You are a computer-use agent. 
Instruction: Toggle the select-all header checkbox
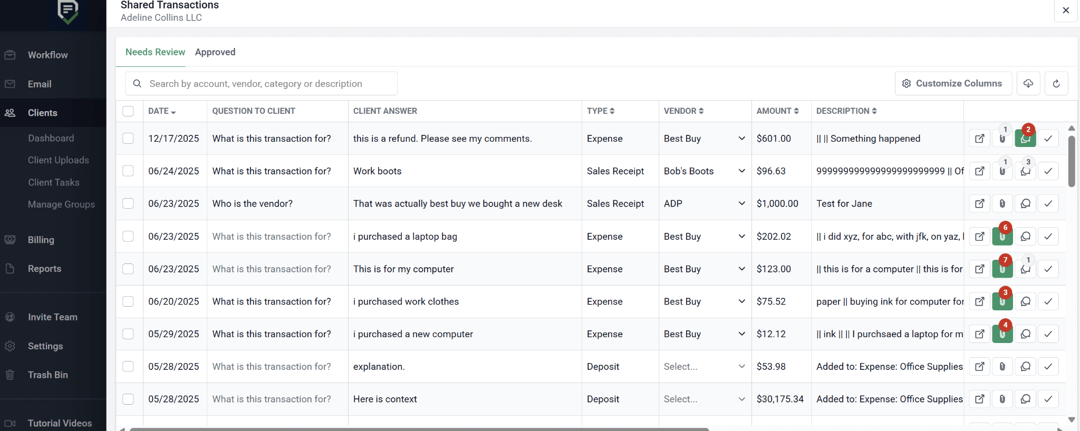point(128,111)
